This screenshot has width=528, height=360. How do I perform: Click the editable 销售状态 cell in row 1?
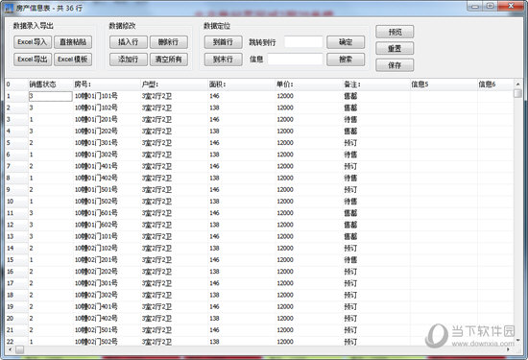coord(51,96)
